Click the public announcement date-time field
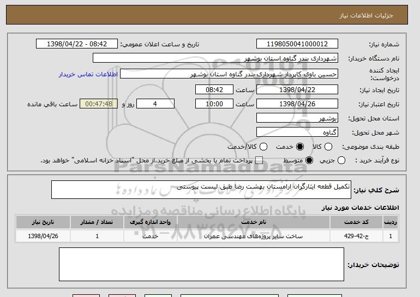 pyautogui.click(x=77, y=44)
